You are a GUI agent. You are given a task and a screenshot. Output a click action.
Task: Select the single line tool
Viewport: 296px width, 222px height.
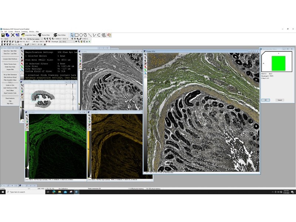pos(90,35)
